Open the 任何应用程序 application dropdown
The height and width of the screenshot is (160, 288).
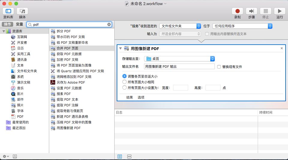click(x=242, y=26)
